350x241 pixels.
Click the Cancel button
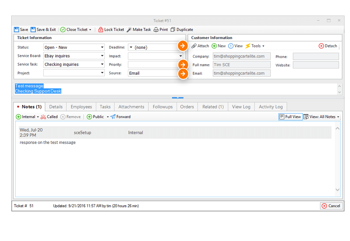click(331, 206)
